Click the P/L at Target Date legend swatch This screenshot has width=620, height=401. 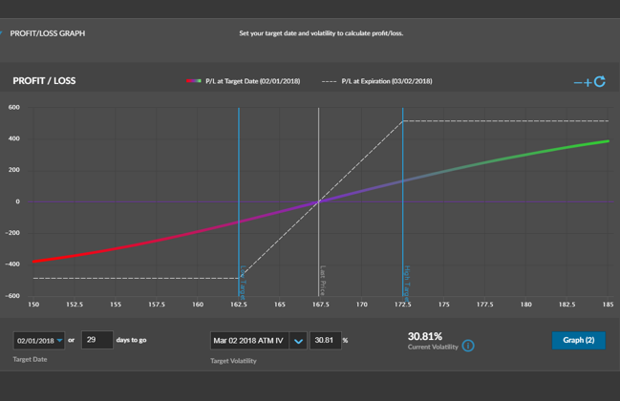pyautogui.click(x=194, y=81)
